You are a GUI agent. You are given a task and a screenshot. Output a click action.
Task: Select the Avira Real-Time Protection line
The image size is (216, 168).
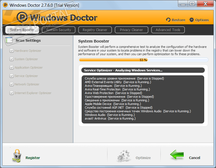tap(117, 89)
